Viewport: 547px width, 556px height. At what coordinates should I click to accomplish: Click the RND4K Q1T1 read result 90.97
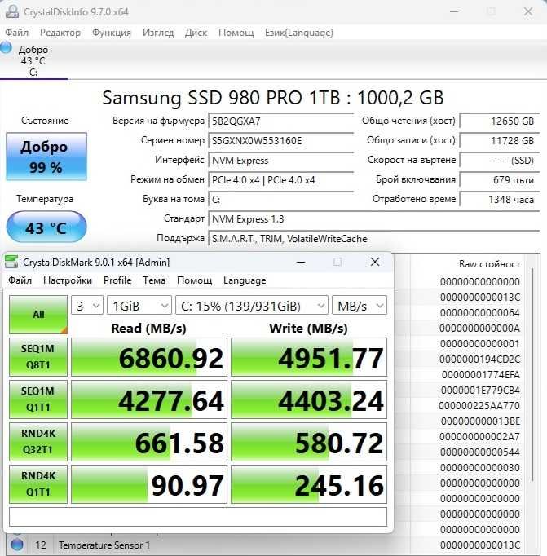pos(149,484)
